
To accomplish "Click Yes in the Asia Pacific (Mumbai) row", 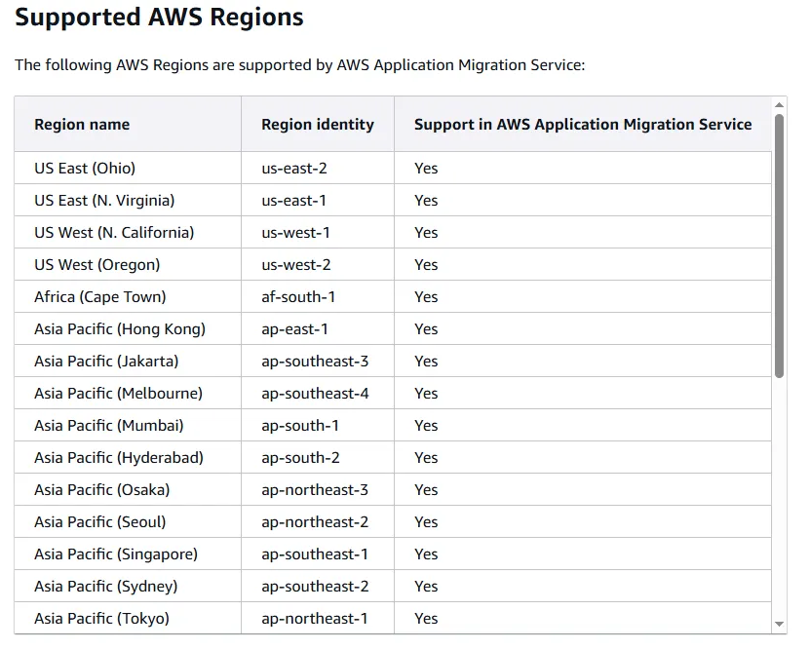I will tap(426, 426).
